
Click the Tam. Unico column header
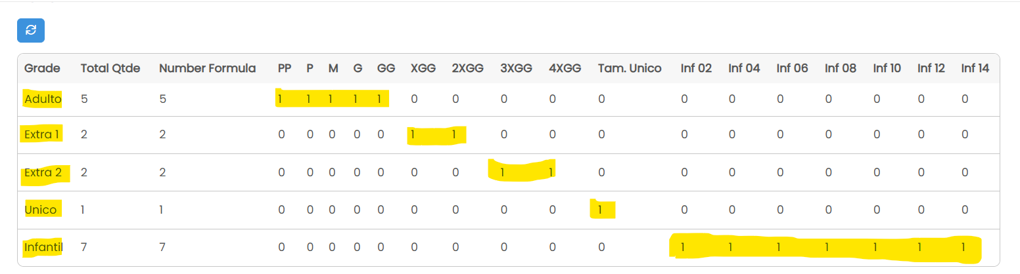tap(630, 68)
